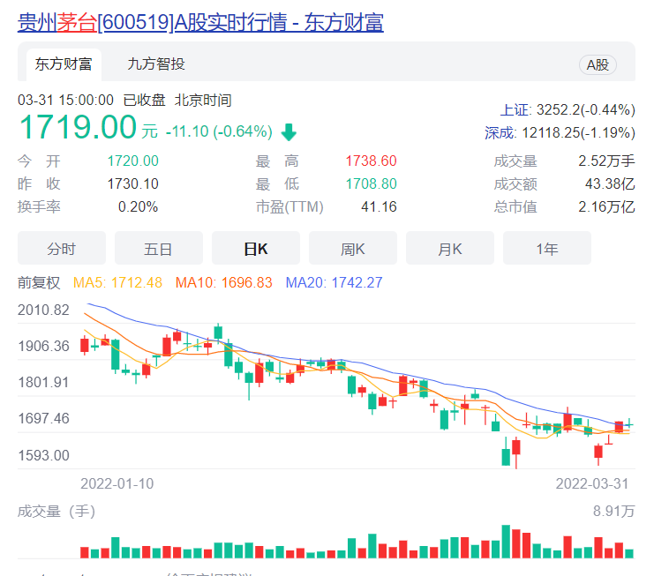Click the 昨收 value 1730.10
This screenshot has width=654, height=576.
tap(133, 183)
